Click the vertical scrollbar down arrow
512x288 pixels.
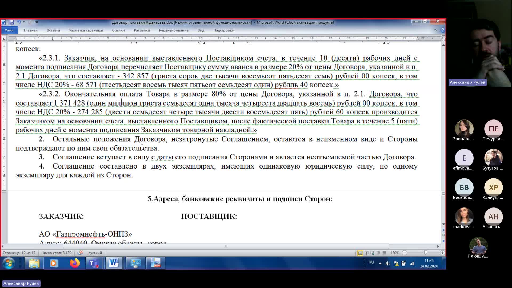coord(443,224)
